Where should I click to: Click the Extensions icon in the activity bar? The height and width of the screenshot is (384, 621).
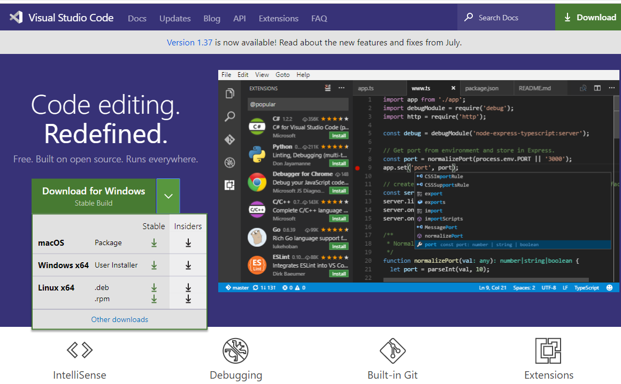click(x=230, y=185)
